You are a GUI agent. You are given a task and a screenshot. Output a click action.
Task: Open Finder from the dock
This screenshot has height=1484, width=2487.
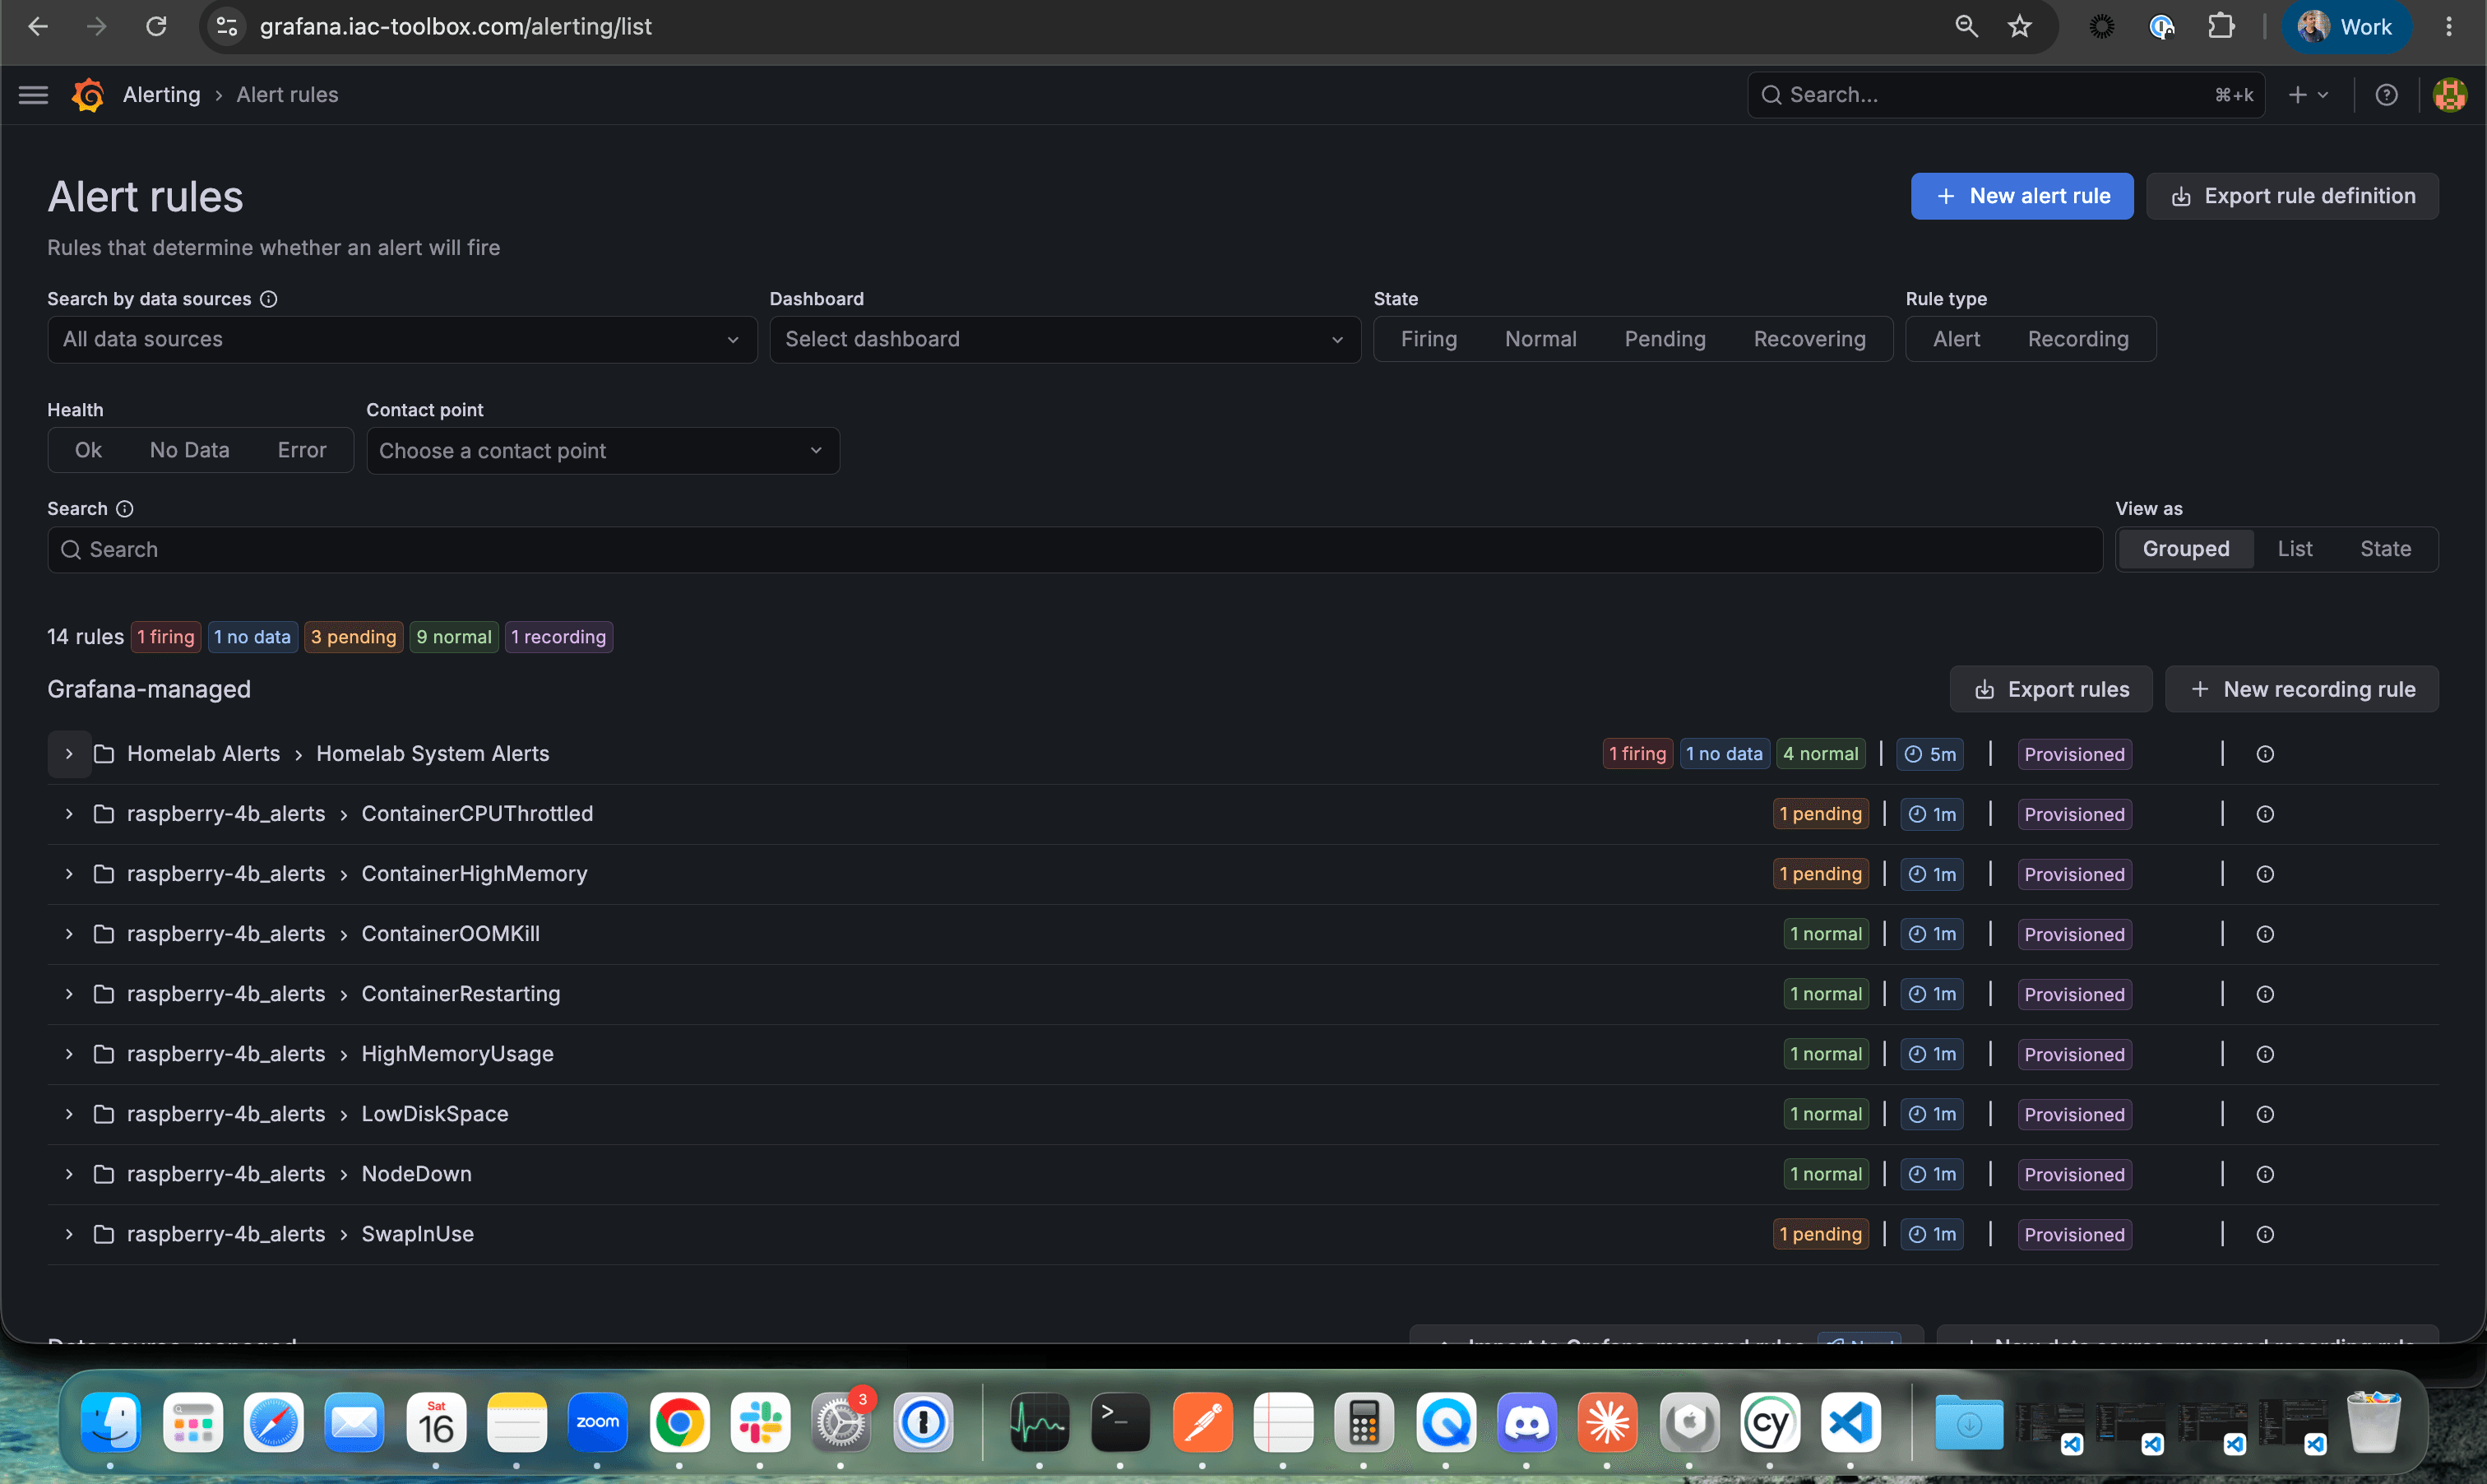tap(111, 1421)
